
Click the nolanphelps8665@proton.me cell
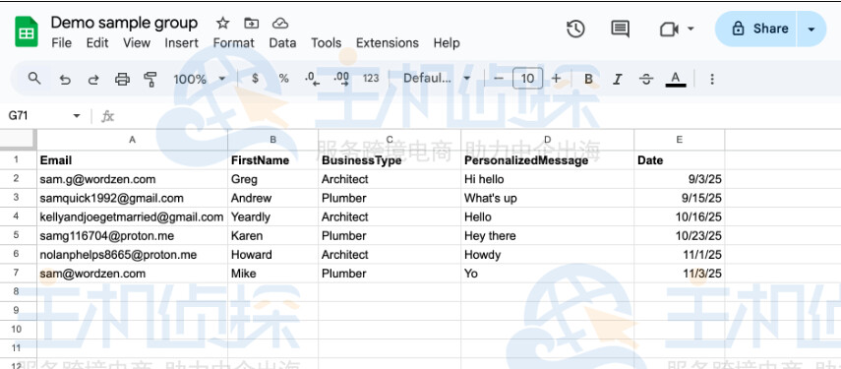coord(133,254)
